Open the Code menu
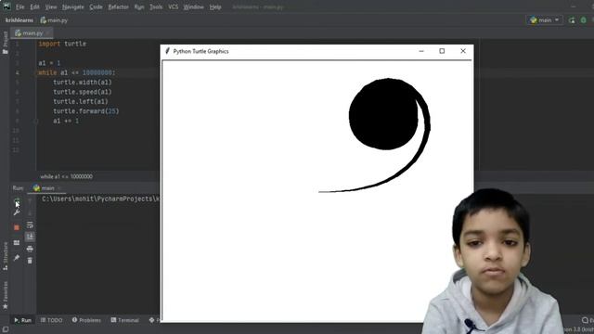Viewport: 594px width, 334px height. point(96,6)
